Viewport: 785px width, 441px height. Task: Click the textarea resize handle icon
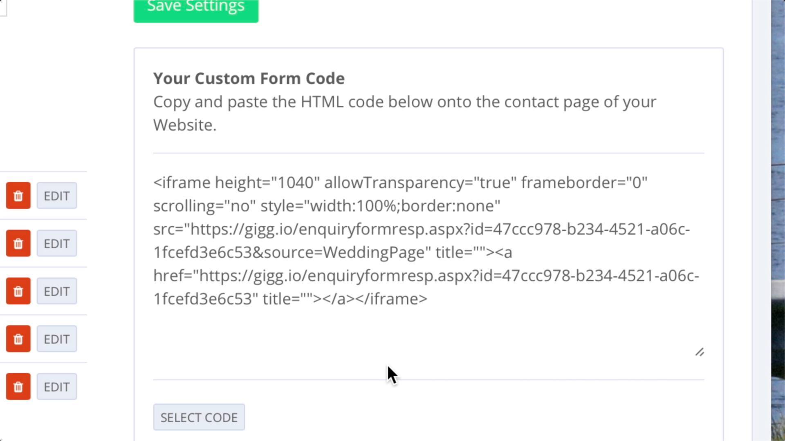[x=700, y=352]
